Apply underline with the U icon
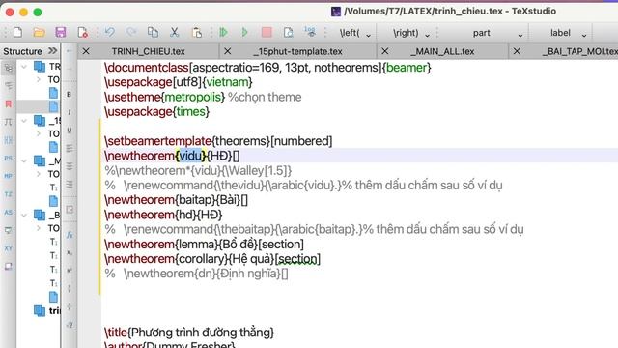 (x=70, y=130)
